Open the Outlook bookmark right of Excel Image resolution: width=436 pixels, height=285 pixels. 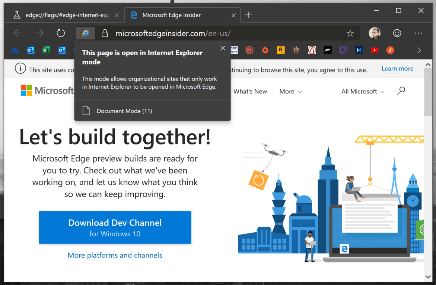coord(61,50)
